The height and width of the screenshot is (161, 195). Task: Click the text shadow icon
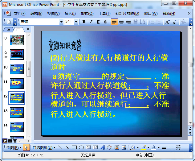105,22
